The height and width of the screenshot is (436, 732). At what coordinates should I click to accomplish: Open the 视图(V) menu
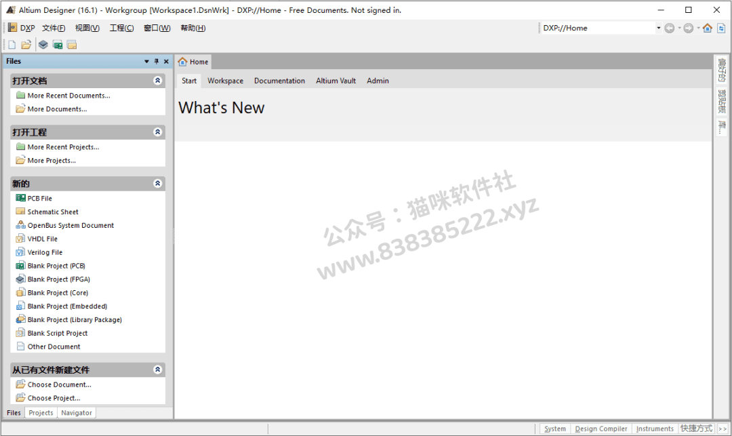(87, 28)
